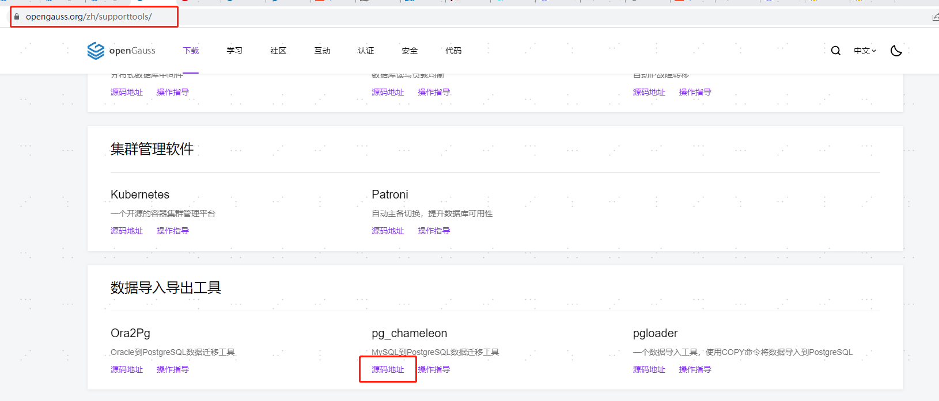Expand the 中文 language dropdown
The height and width of the screenshot is (401, 939).
click(x=865, y=51)
